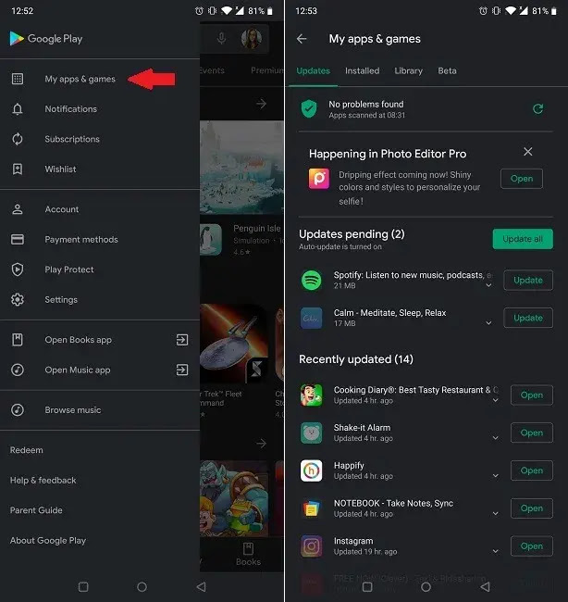The width and height of the screenshot is (568, 602).
Task: Expand the Calm update details chevron
Action: coord(489,324)
